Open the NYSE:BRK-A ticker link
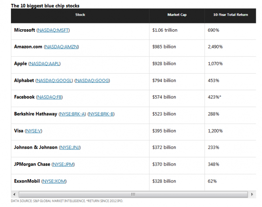Image resolution: width=262 pixels, height=207 pixels. coord(72,114)
